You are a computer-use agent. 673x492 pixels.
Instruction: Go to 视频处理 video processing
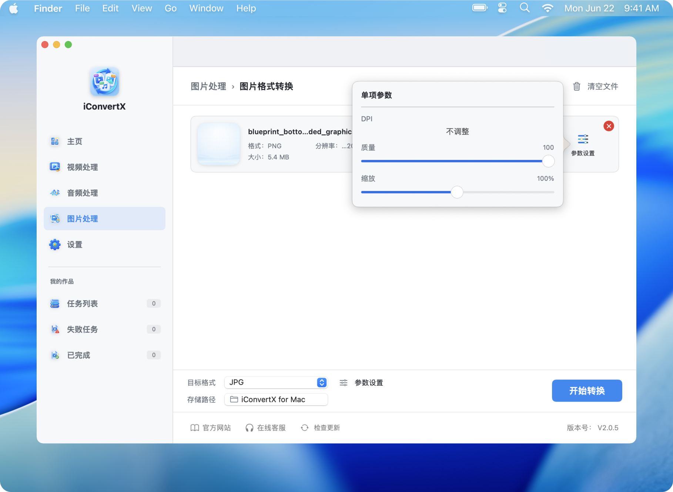(x=104, y=167)
